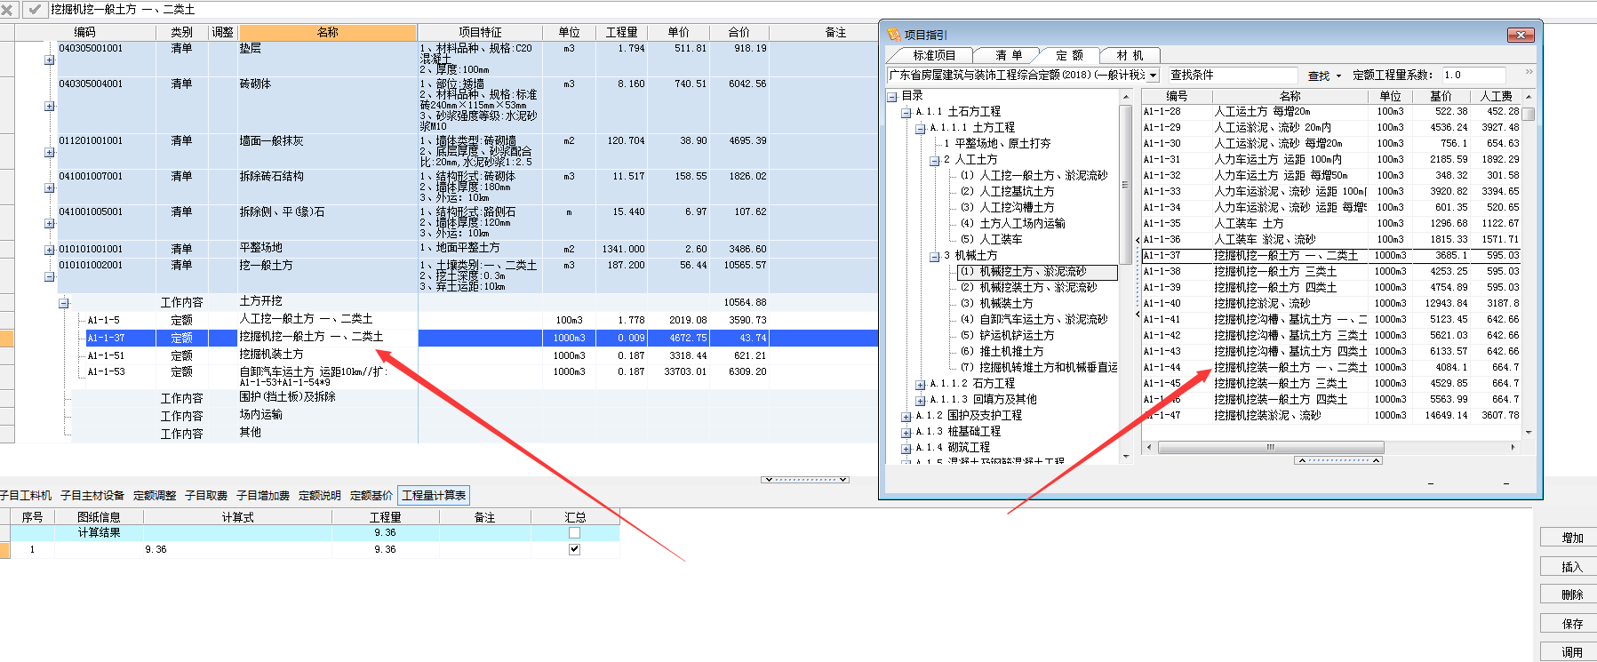Expand the 041001007001 拆除砖石结构 row
The image size is (1597, 662).
pos(50,187)
